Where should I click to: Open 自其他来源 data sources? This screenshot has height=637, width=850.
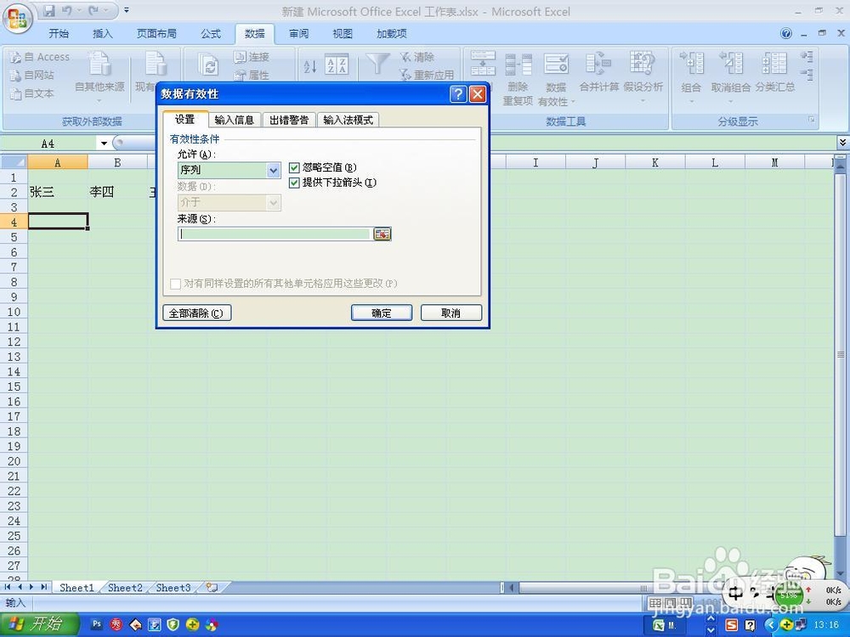click(99, 76)
